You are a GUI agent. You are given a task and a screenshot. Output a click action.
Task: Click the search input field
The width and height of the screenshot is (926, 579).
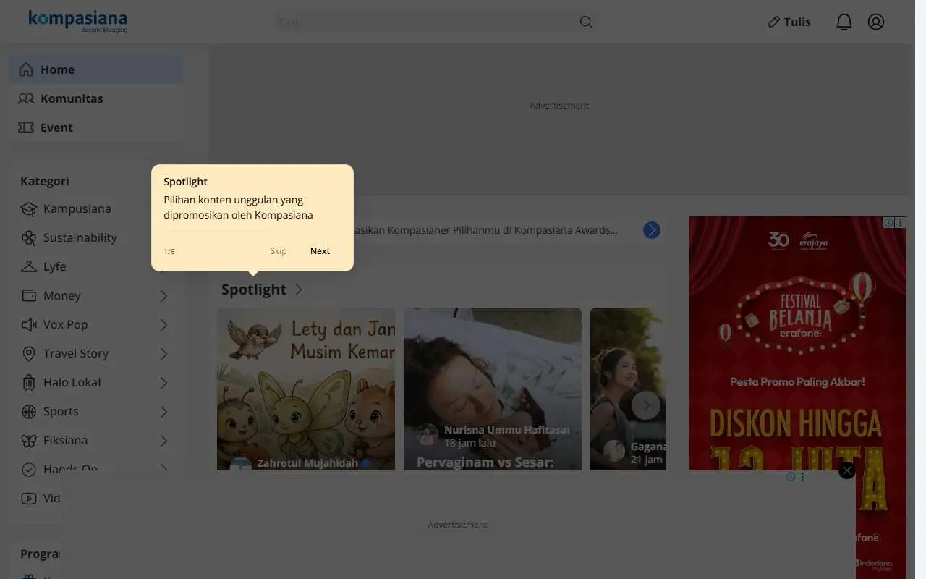coord(427,22)
